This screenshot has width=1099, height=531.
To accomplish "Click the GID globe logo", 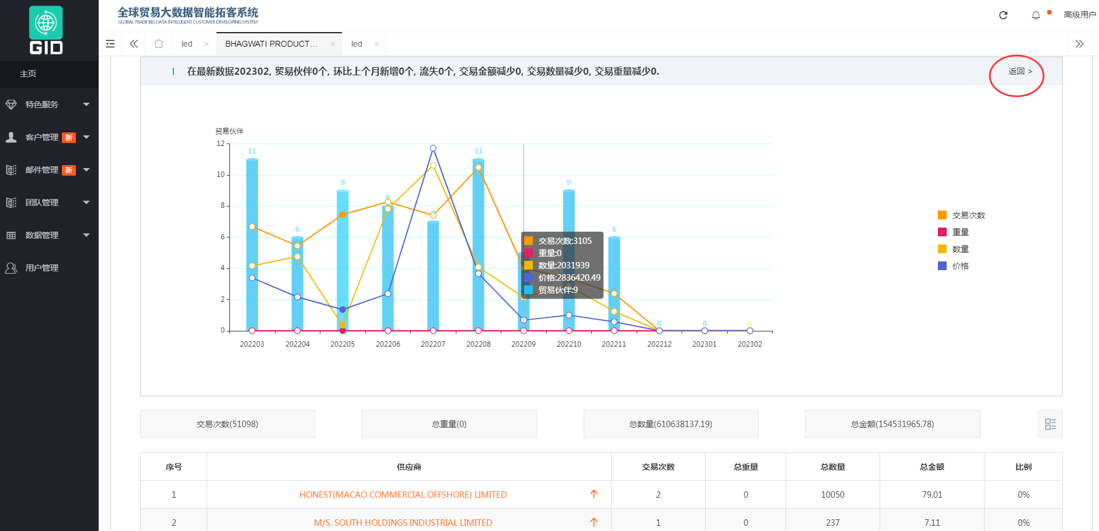I will point(46,30).
